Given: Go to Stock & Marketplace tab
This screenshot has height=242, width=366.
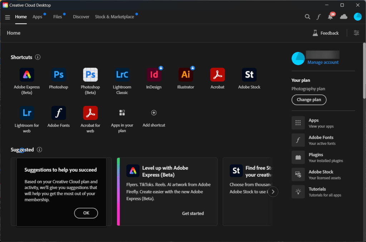Looking at the screenshot, I should click(x=114, y=17).
